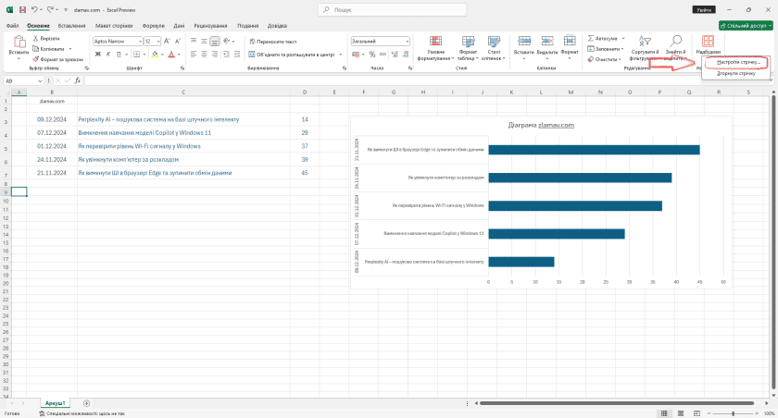
Task: Open Conditional Formatting (Умовне форматування)
Action: [x=435, y=48]
